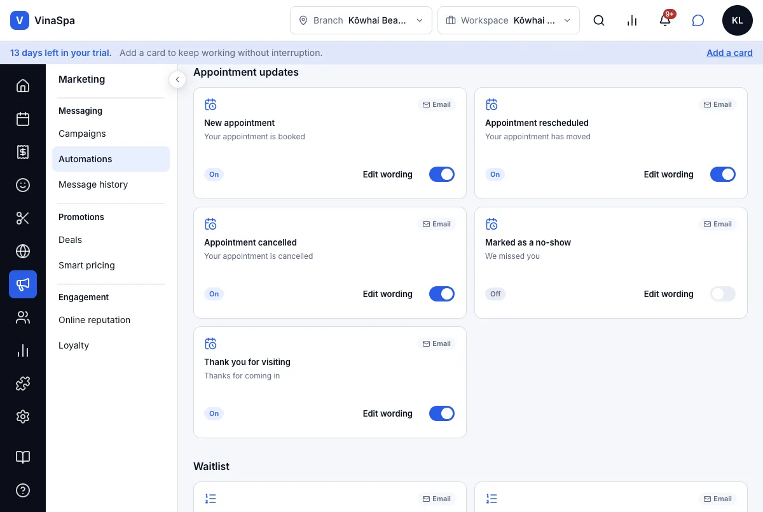Open the gear Settings icon in the sidebar

coord(23,417)
